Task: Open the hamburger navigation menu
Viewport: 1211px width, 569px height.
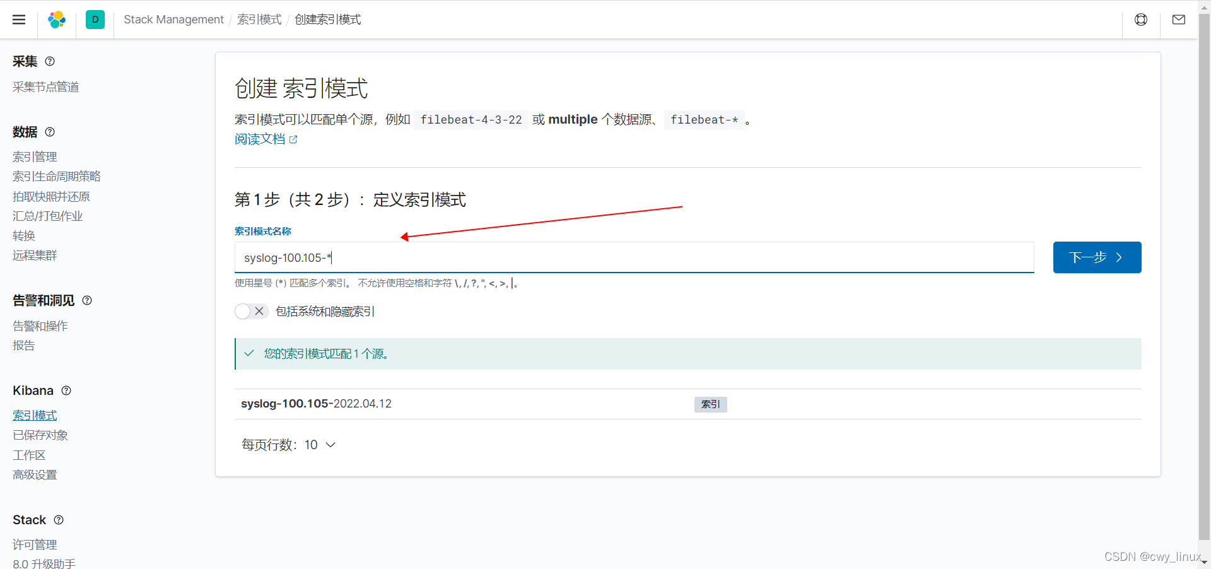Action: point(19,20)
